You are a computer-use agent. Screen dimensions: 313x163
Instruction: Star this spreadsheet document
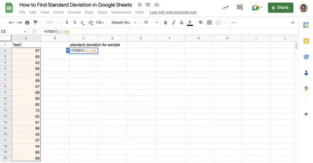139,4
